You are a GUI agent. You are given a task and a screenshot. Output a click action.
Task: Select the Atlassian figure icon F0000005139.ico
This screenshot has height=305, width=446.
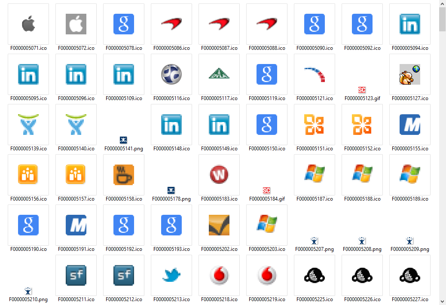pos(28,125)
